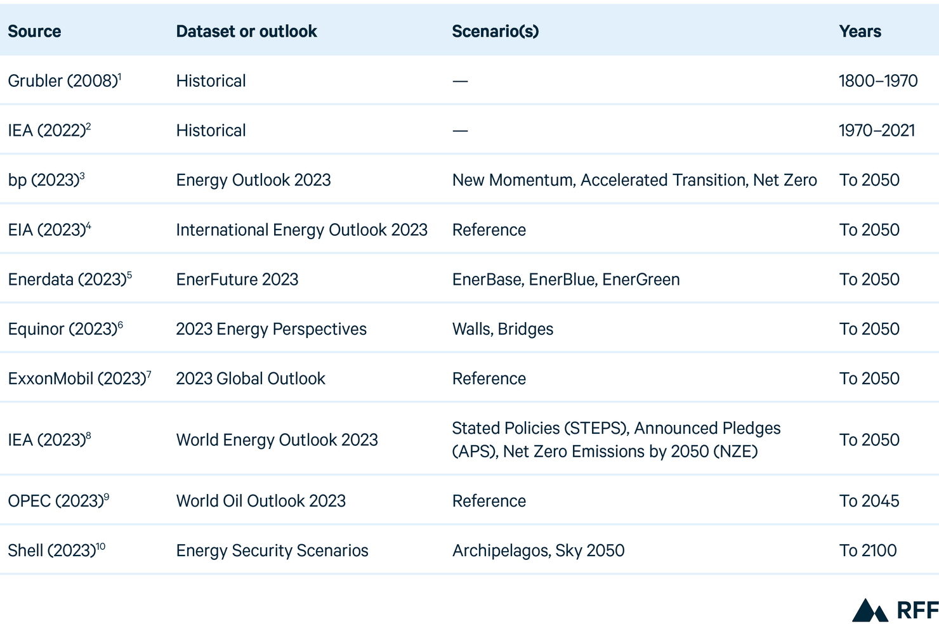Click the World Energy Outlook 2023 cell
The width and height of the screenshot is (939, 624).
(x=277, y=439)
